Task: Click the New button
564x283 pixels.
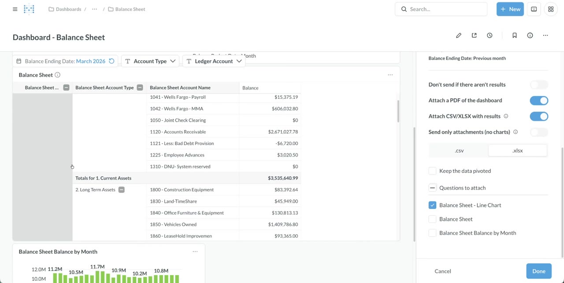Action: coord(510,9)
